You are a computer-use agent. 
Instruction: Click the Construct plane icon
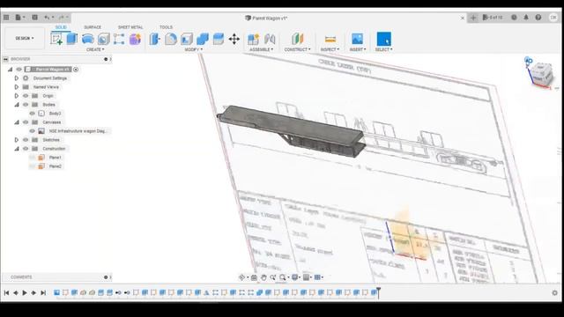[298, 39]
